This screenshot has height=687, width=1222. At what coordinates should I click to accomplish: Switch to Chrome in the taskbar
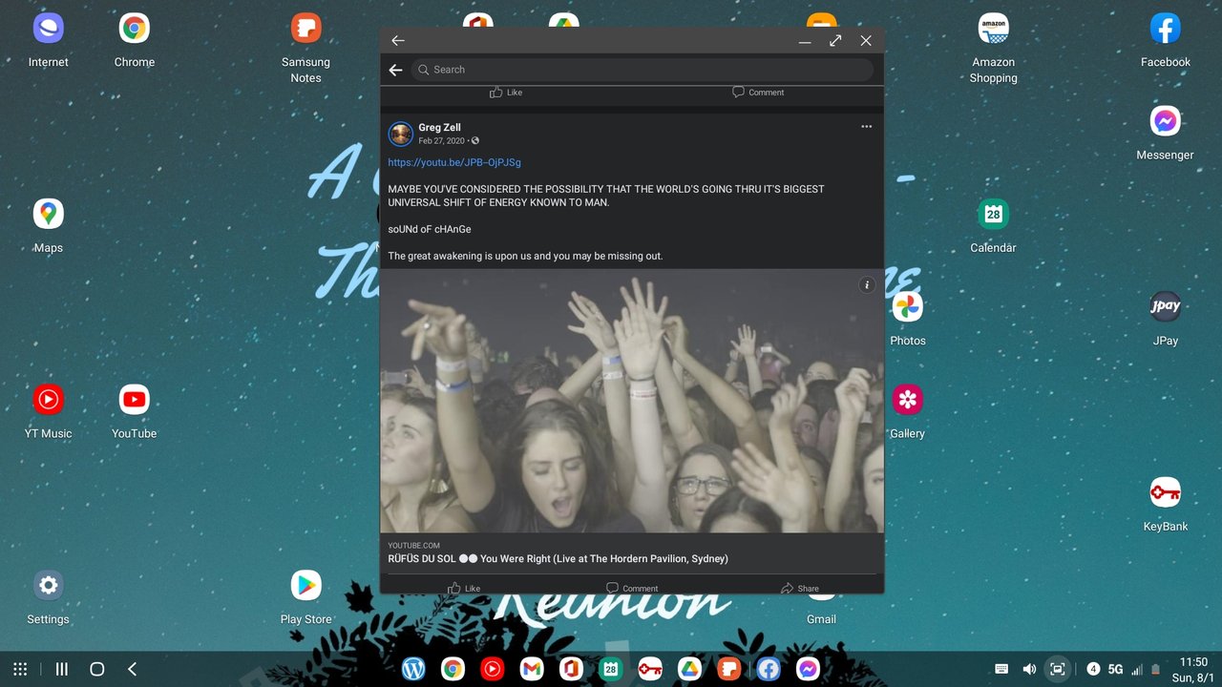point(453,670)
